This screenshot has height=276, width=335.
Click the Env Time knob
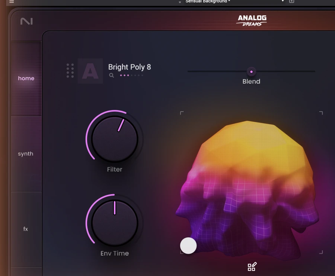[115, 223]
